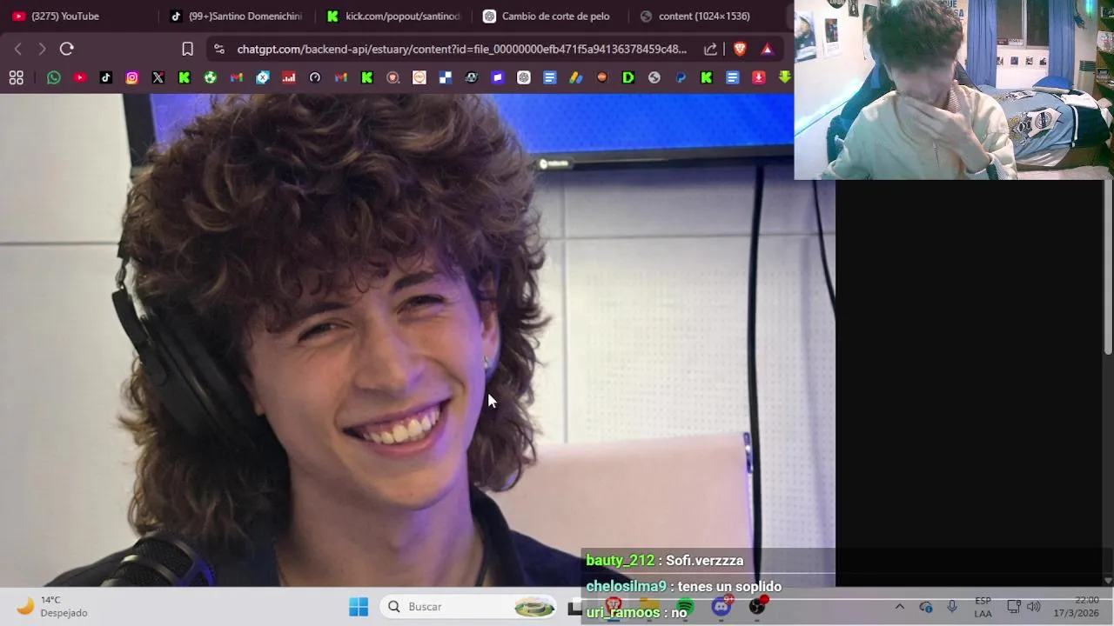Image resolution: width=1114 pixels, height=626 pixels.
Task: Open the YouTube bookmark icon
Action: click(x=80, y=77)
